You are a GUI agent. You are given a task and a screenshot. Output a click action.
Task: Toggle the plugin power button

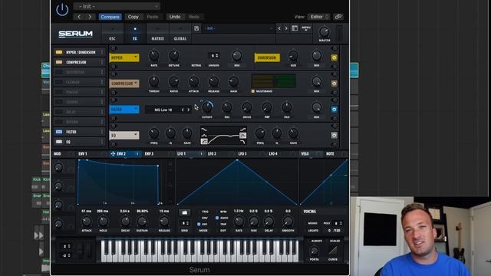pos(62,9)
